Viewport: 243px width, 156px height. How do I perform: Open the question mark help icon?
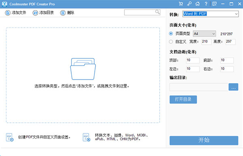[206, 4]
